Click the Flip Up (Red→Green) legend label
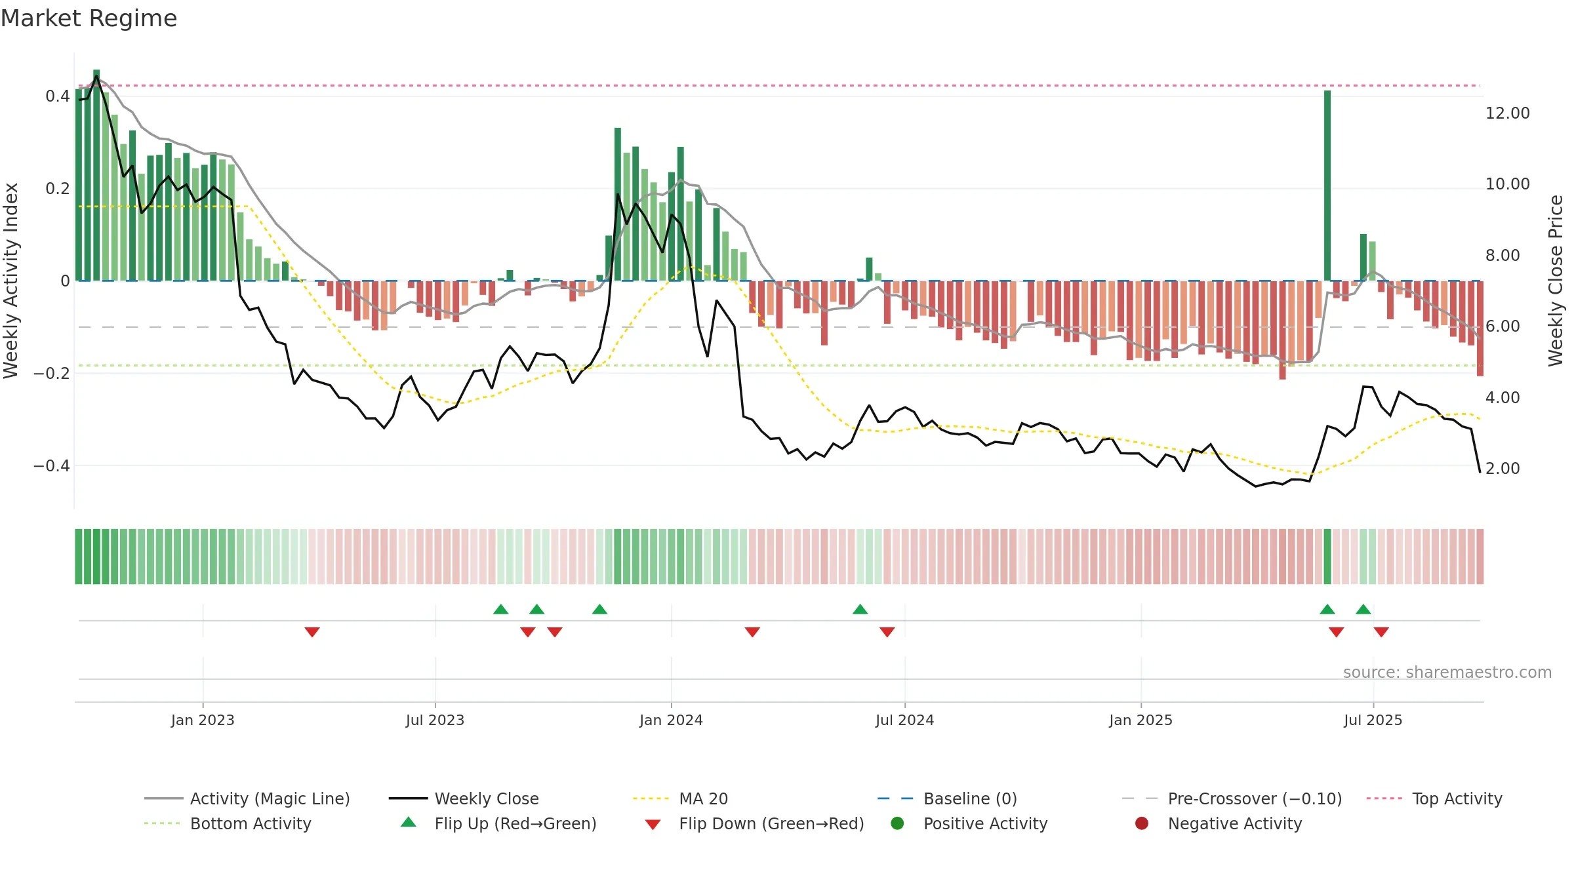Viewport: 1574px width, 885px height. pyautogui.click(x=515, y=823)
